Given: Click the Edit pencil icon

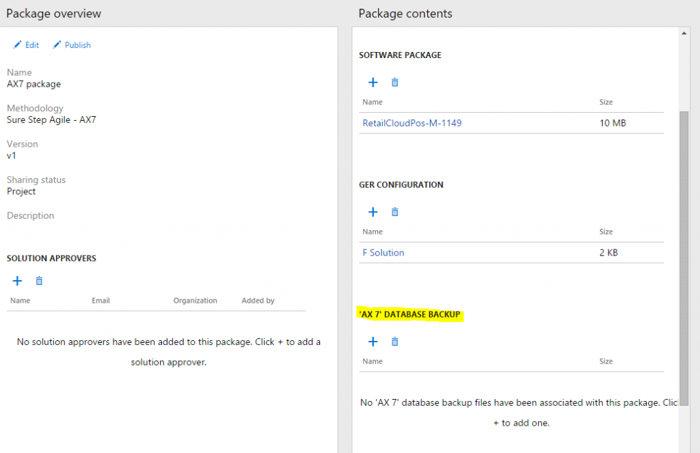Looking at the screenshot, I should pos(17,45).
